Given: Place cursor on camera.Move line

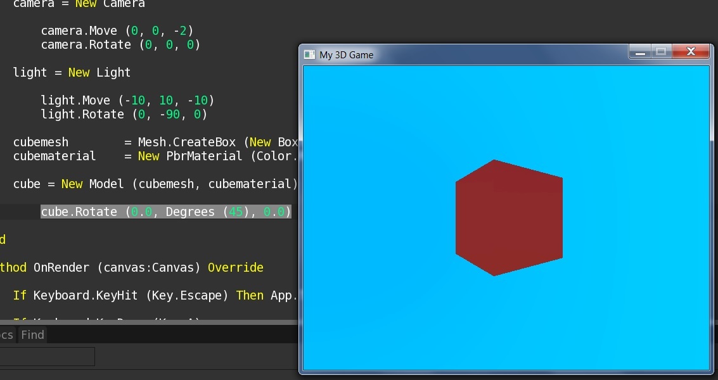Looking at the screenshot, I should [117, 31].
